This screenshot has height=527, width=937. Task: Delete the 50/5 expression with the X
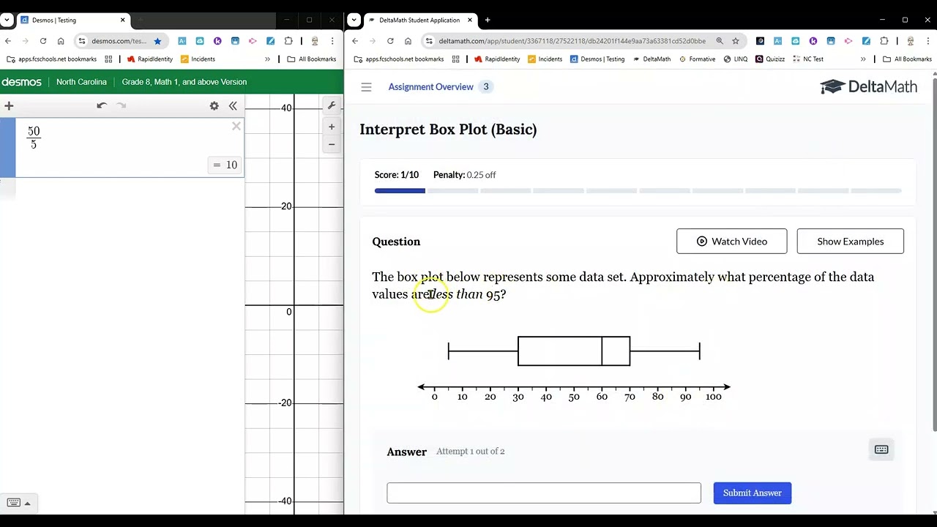(236, 127)
